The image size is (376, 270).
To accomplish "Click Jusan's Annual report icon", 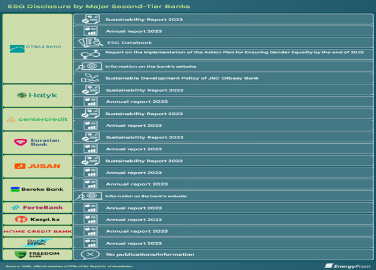I will 90,172.
